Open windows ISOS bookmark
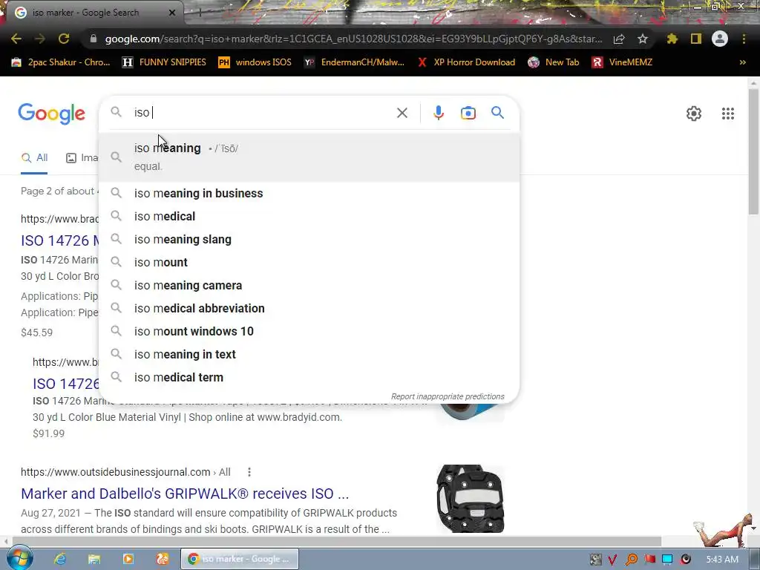 (255, 62)
